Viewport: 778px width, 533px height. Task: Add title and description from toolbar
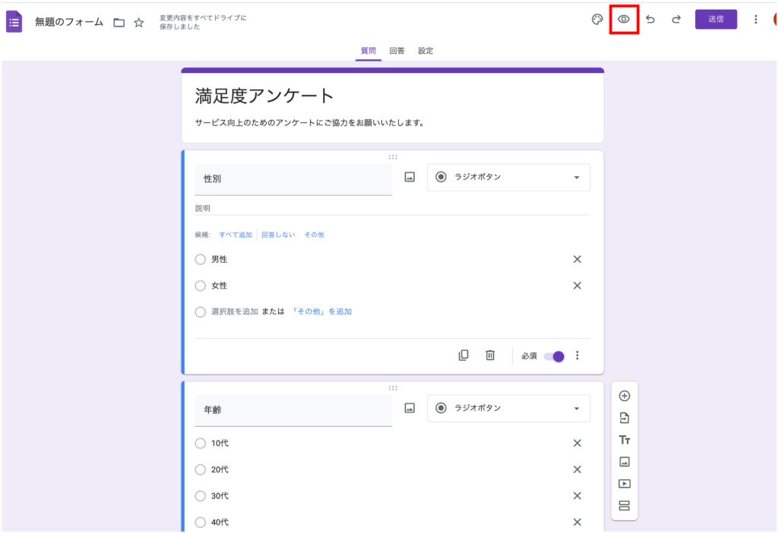click(625, 440)
